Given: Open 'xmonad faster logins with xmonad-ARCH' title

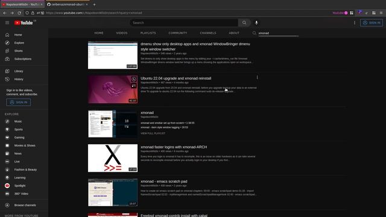Looking at the screenshot, I should pyautogui.click(x=174, y=147).
